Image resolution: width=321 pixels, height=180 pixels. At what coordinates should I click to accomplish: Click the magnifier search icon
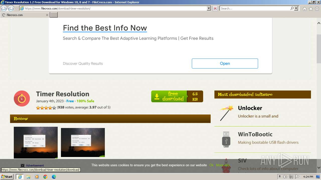point(292,8)
